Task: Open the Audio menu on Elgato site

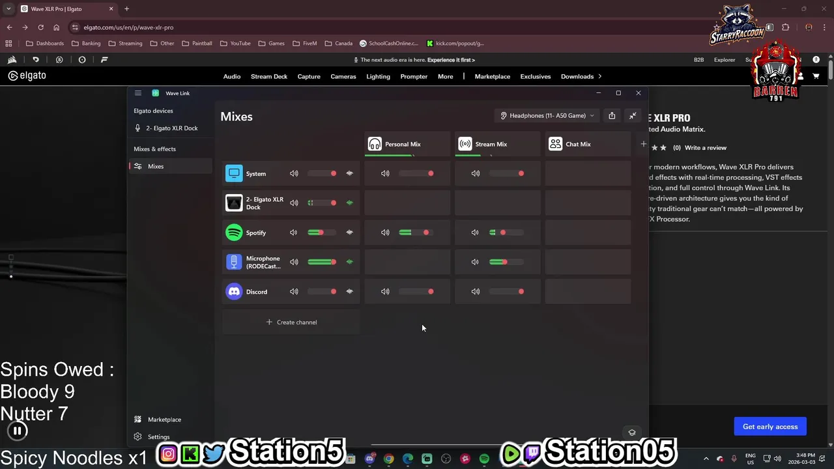Action: 232,76
